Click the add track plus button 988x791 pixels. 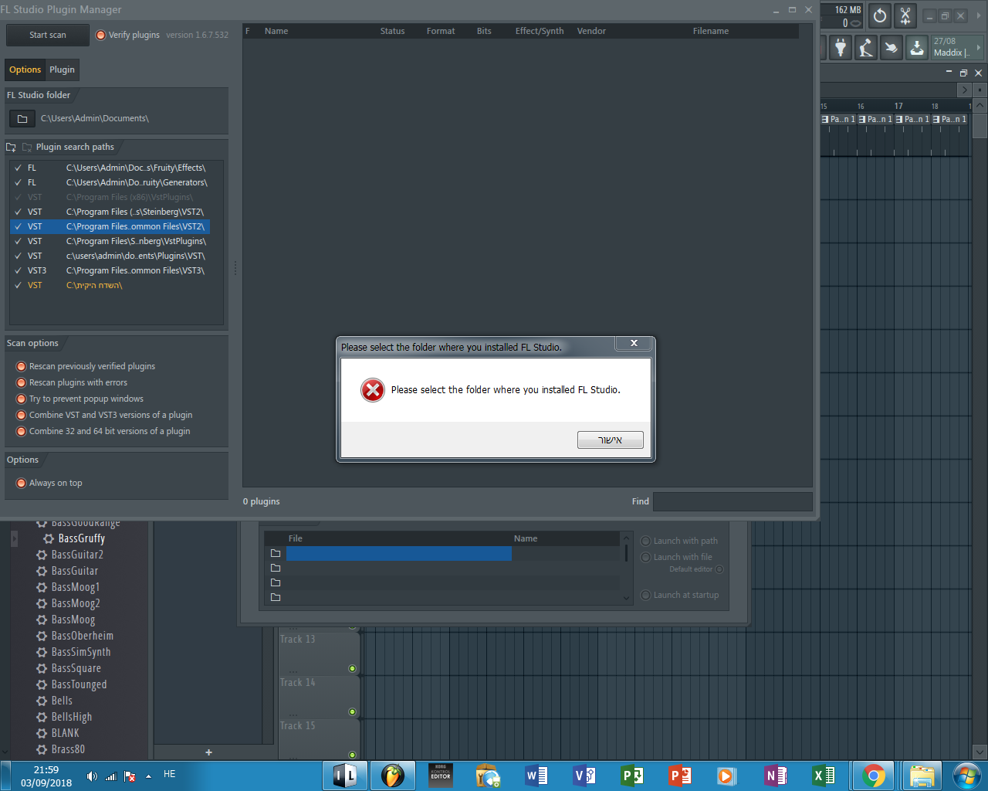[x=208, y=752]
